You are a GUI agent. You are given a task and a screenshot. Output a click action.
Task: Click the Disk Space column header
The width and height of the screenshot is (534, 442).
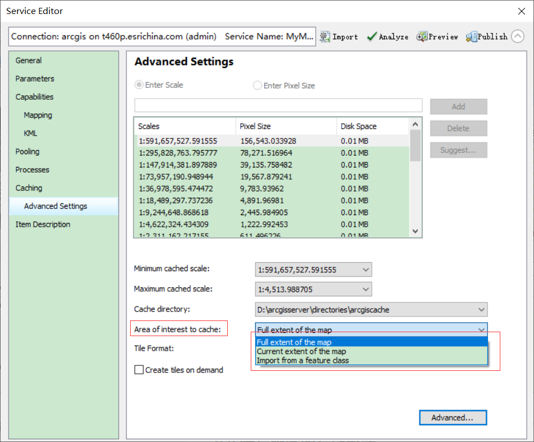tap(372, 127)
